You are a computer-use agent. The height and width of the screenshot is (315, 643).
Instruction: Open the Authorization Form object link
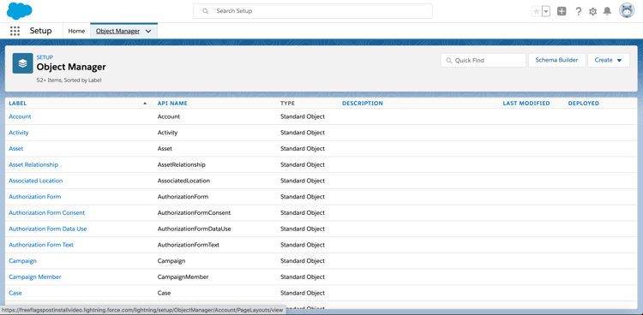(x=35, y=197)
